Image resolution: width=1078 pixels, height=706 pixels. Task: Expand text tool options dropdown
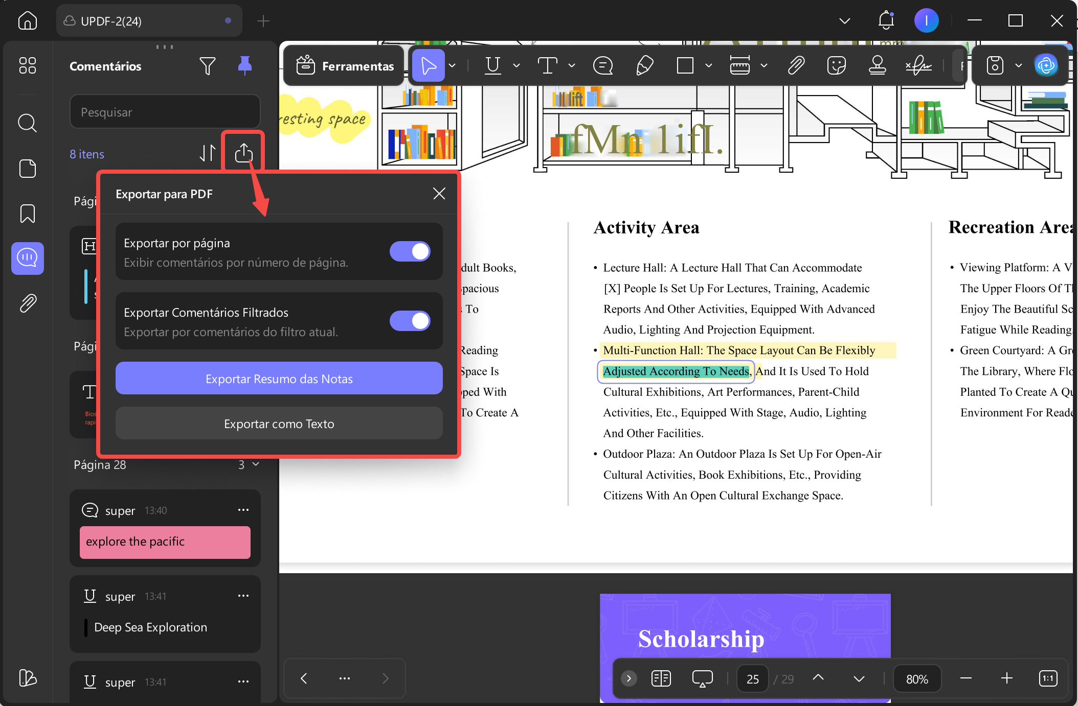(x=572, y=65)
